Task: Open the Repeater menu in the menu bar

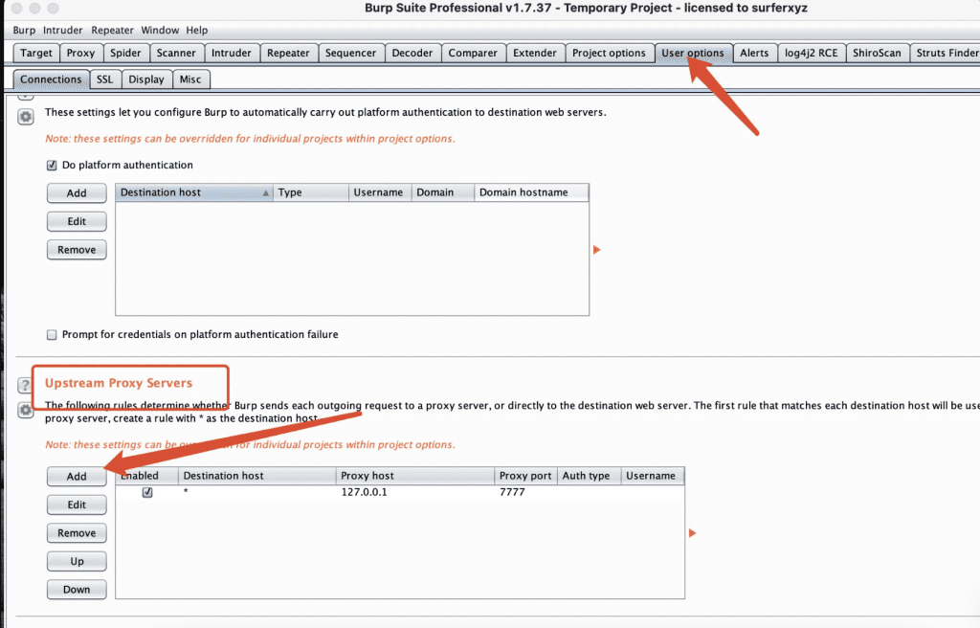Action: [x=112, y=30]
